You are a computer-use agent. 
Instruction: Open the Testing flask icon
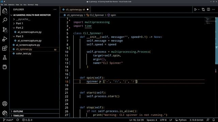(4, 58)
